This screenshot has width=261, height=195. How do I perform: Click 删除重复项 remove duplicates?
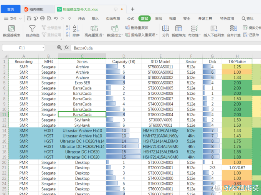point(137,28)
